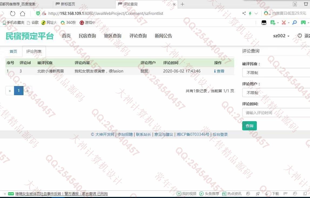The height and width of the screenshot is (198, 310).
Task: Open the 被评民宿 filter dropdown
Action: coord(276,72)
